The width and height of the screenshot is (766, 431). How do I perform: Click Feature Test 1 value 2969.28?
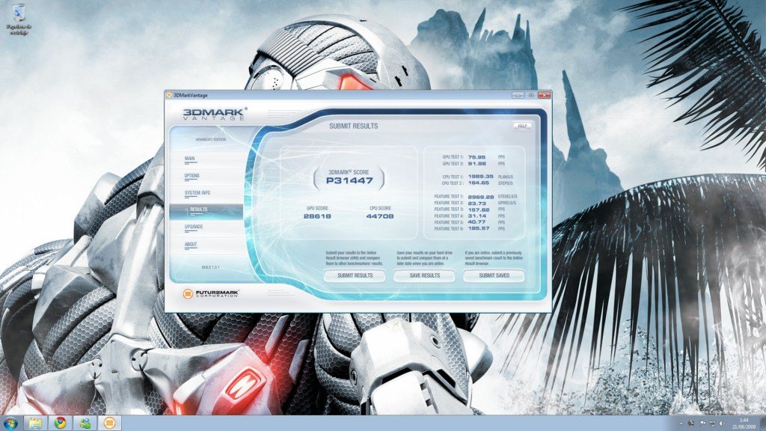(x=481, y=197)
